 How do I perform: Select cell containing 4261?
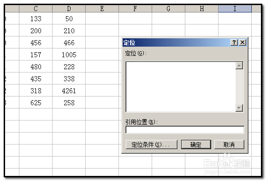[x=69, y=91]
